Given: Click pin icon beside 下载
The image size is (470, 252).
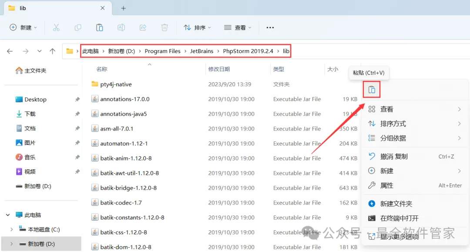Looking at the screenshot, I should [77, 114].
